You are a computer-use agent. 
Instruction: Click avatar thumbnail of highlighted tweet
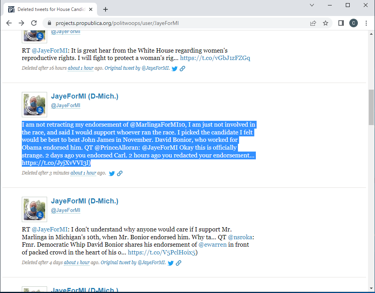click(34, 104)
